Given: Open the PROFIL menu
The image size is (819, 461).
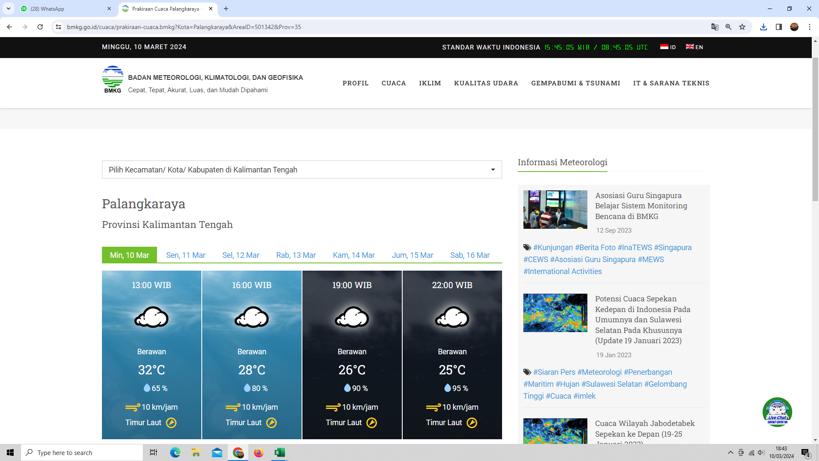Looking at the screenshot, I should pyautogui.click(x=355, y=83).
